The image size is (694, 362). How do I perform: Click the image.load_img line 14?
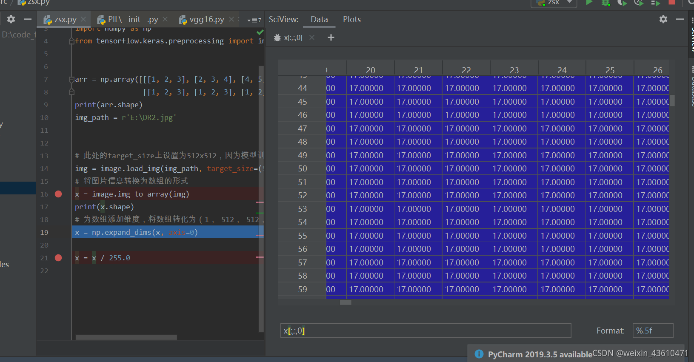pos(169,168)
